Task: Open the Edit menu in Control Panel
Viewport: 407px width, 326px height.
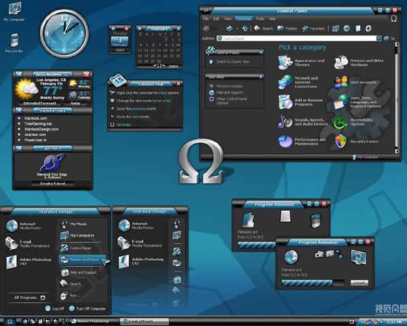Action: point(216,19)
